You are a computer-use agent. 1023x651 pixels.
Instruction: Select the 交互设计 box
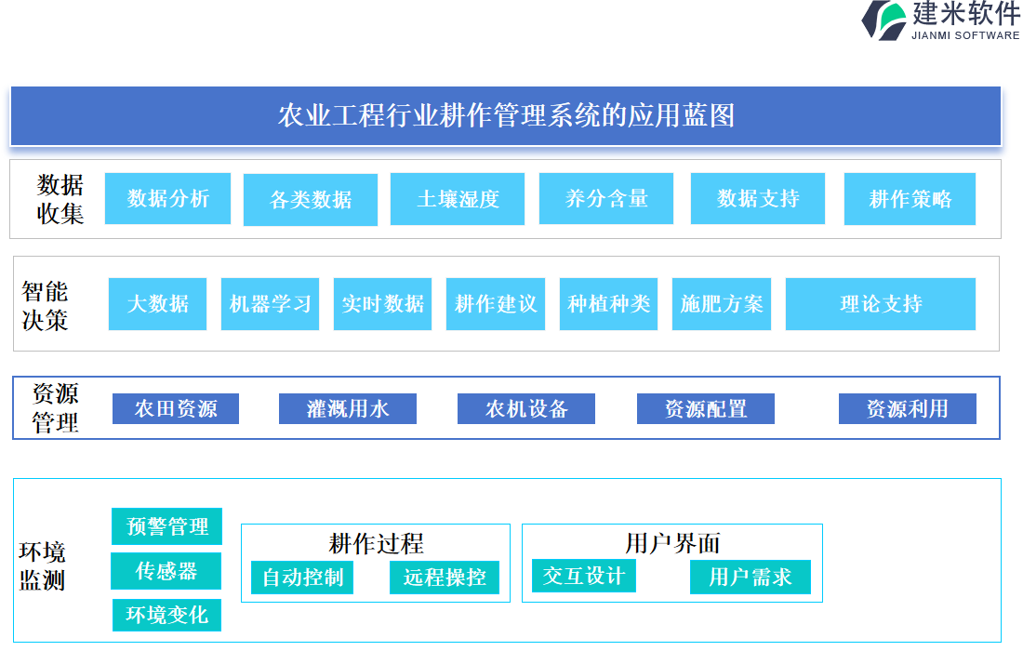pyautogui.click(x=584, y=576)
